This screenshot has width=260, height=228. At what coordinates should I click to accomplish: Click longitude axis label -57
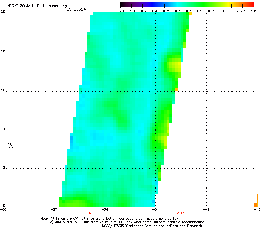[x=54, y=210]
